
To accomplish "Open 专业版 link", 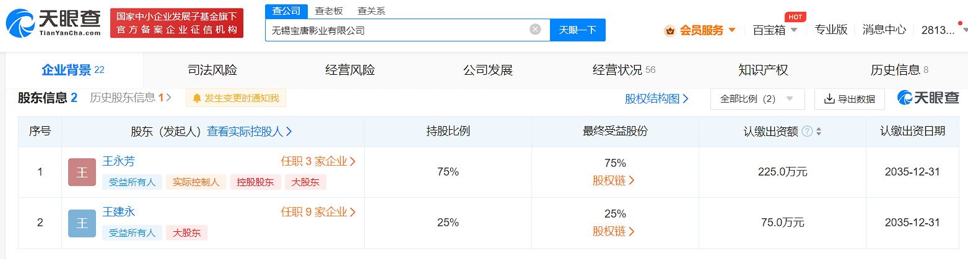I will pos(831,29).
